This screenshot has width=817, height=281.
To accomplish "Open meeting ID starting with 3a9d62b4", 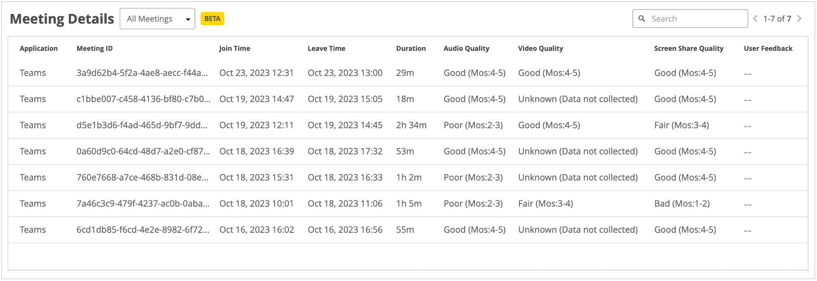I will 142,73.
